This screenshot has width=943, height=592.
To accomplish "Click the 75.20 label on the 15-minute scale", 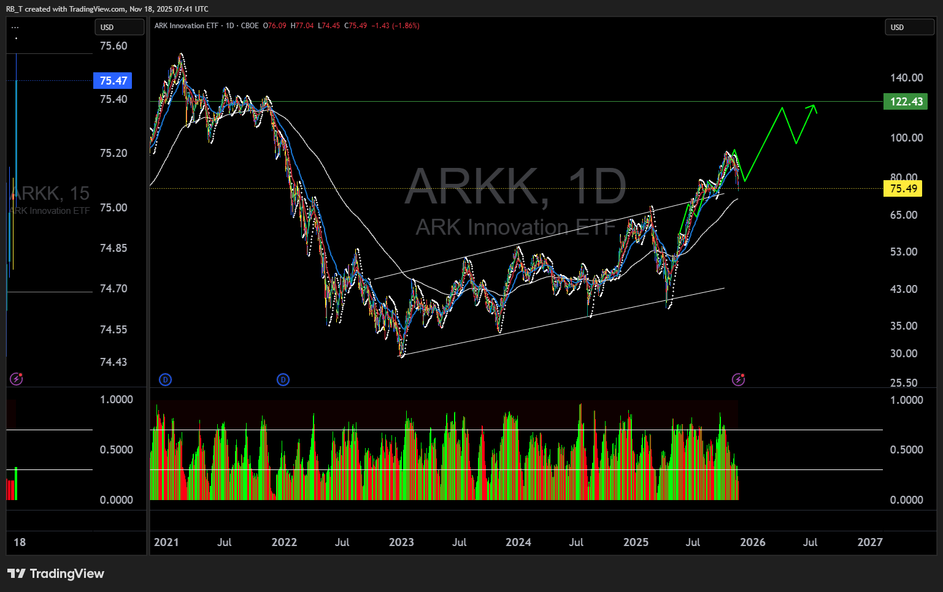I will [114, 153].
